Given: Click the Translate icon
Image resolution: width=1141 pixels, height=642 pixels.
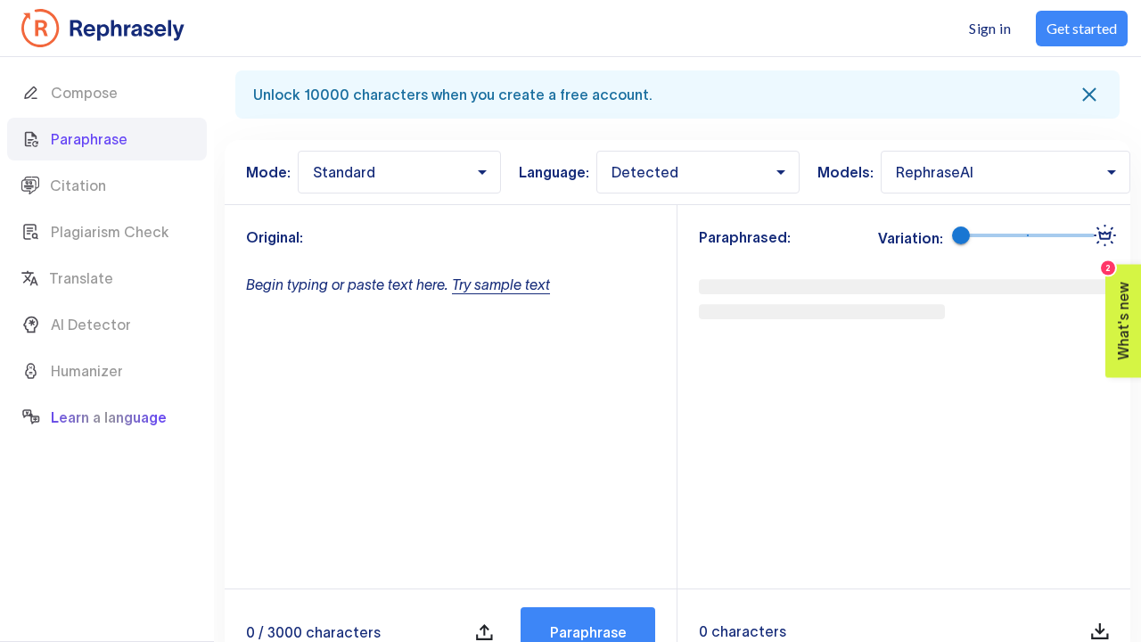Looking at the screenshot, I should pyautogui.click(x=30, y=278).
